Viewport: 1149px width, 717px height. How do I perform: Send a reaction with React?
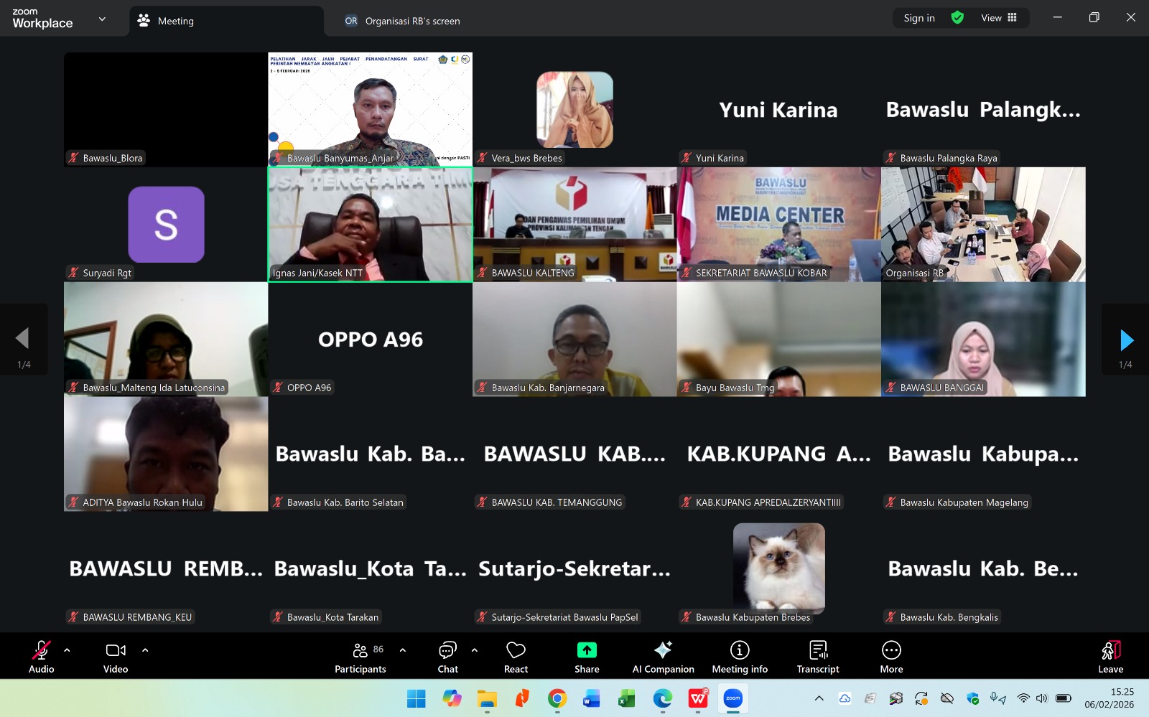coord(516,655)
